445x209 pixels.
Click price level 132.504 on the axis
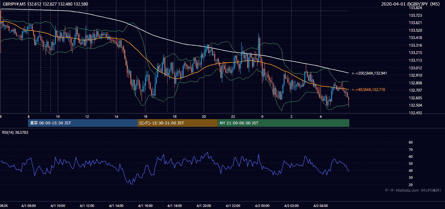[415, 105]
